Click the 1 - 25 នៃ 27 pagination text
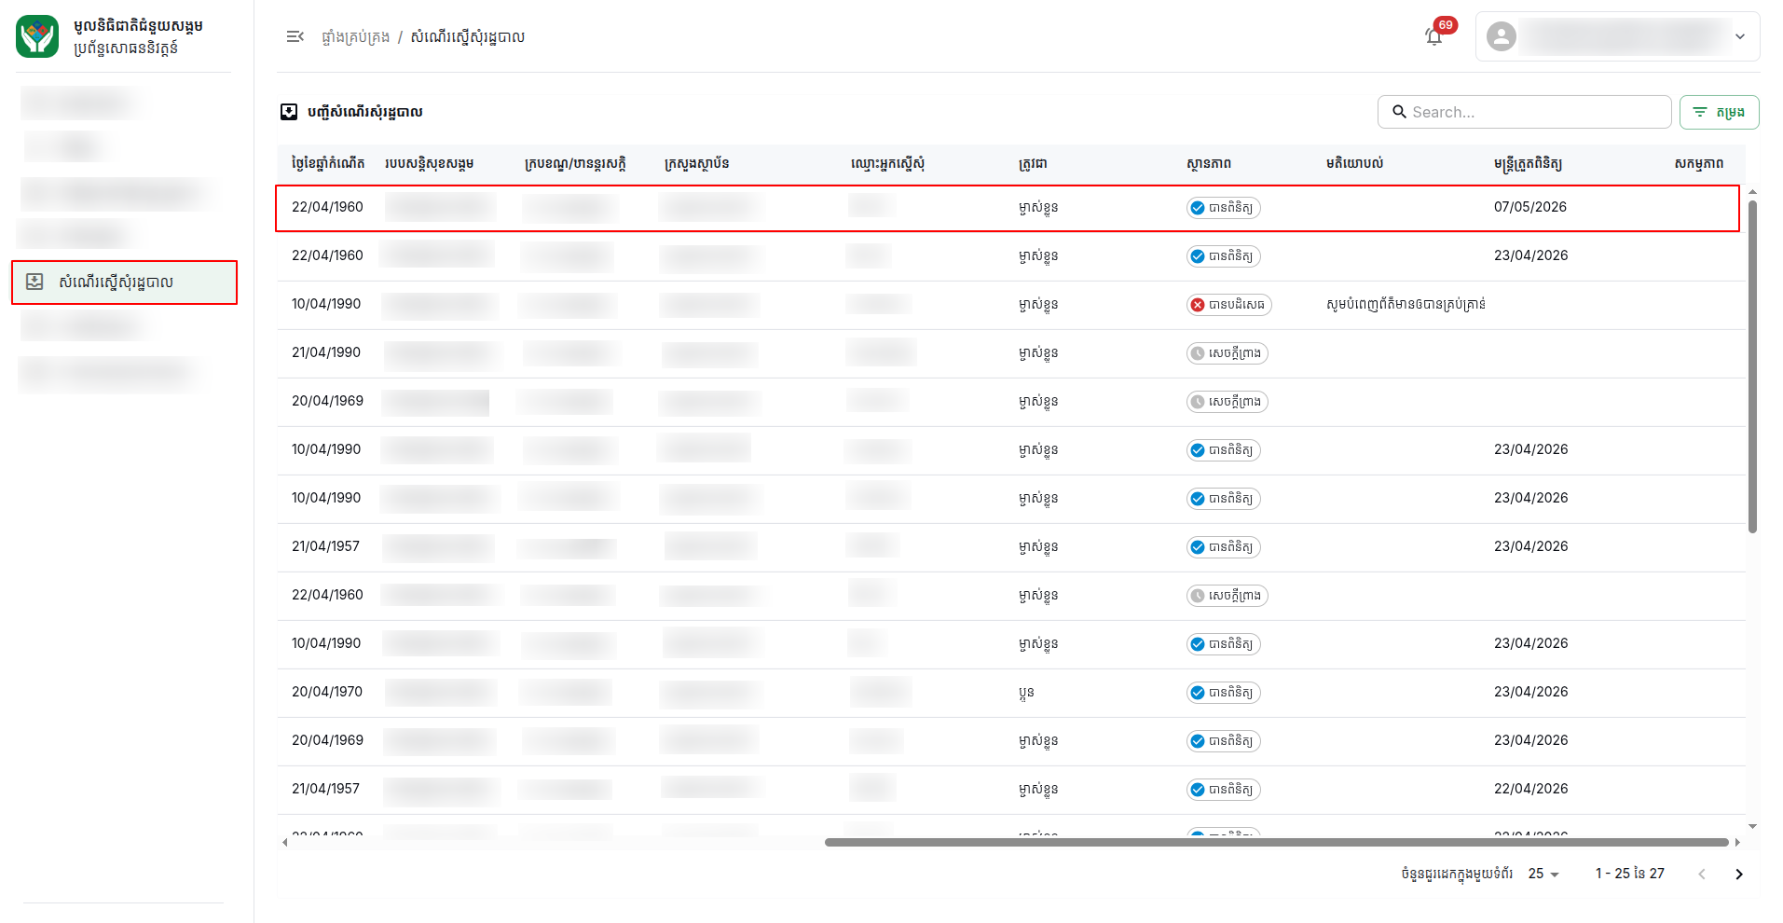Screen dimensions: 1783x923 coord(1629,874)
